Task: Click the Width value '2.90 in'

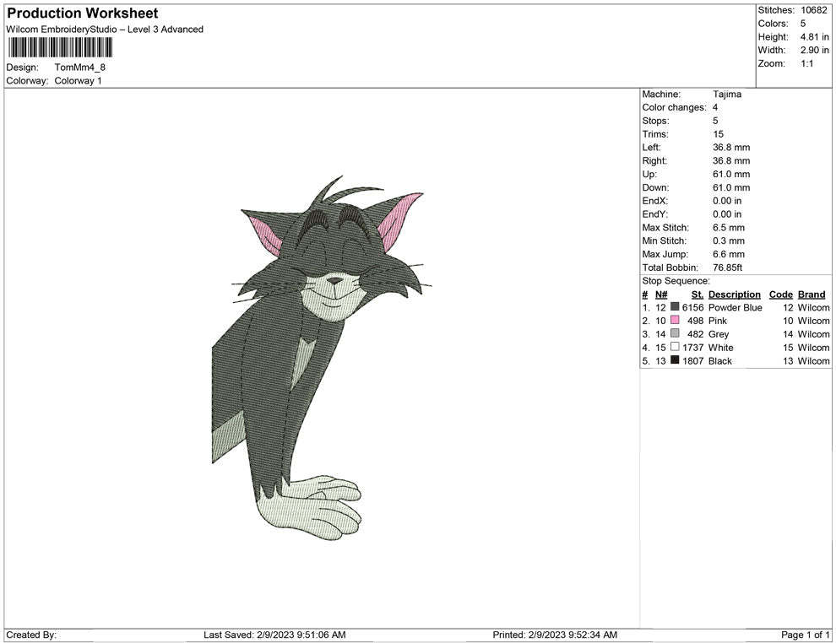Action: [x=814, y=50]
